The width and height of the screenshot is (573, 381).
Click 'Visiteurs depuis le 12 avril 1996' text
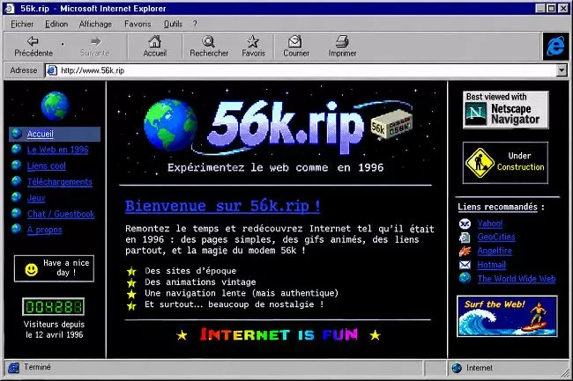pos(54,330)
